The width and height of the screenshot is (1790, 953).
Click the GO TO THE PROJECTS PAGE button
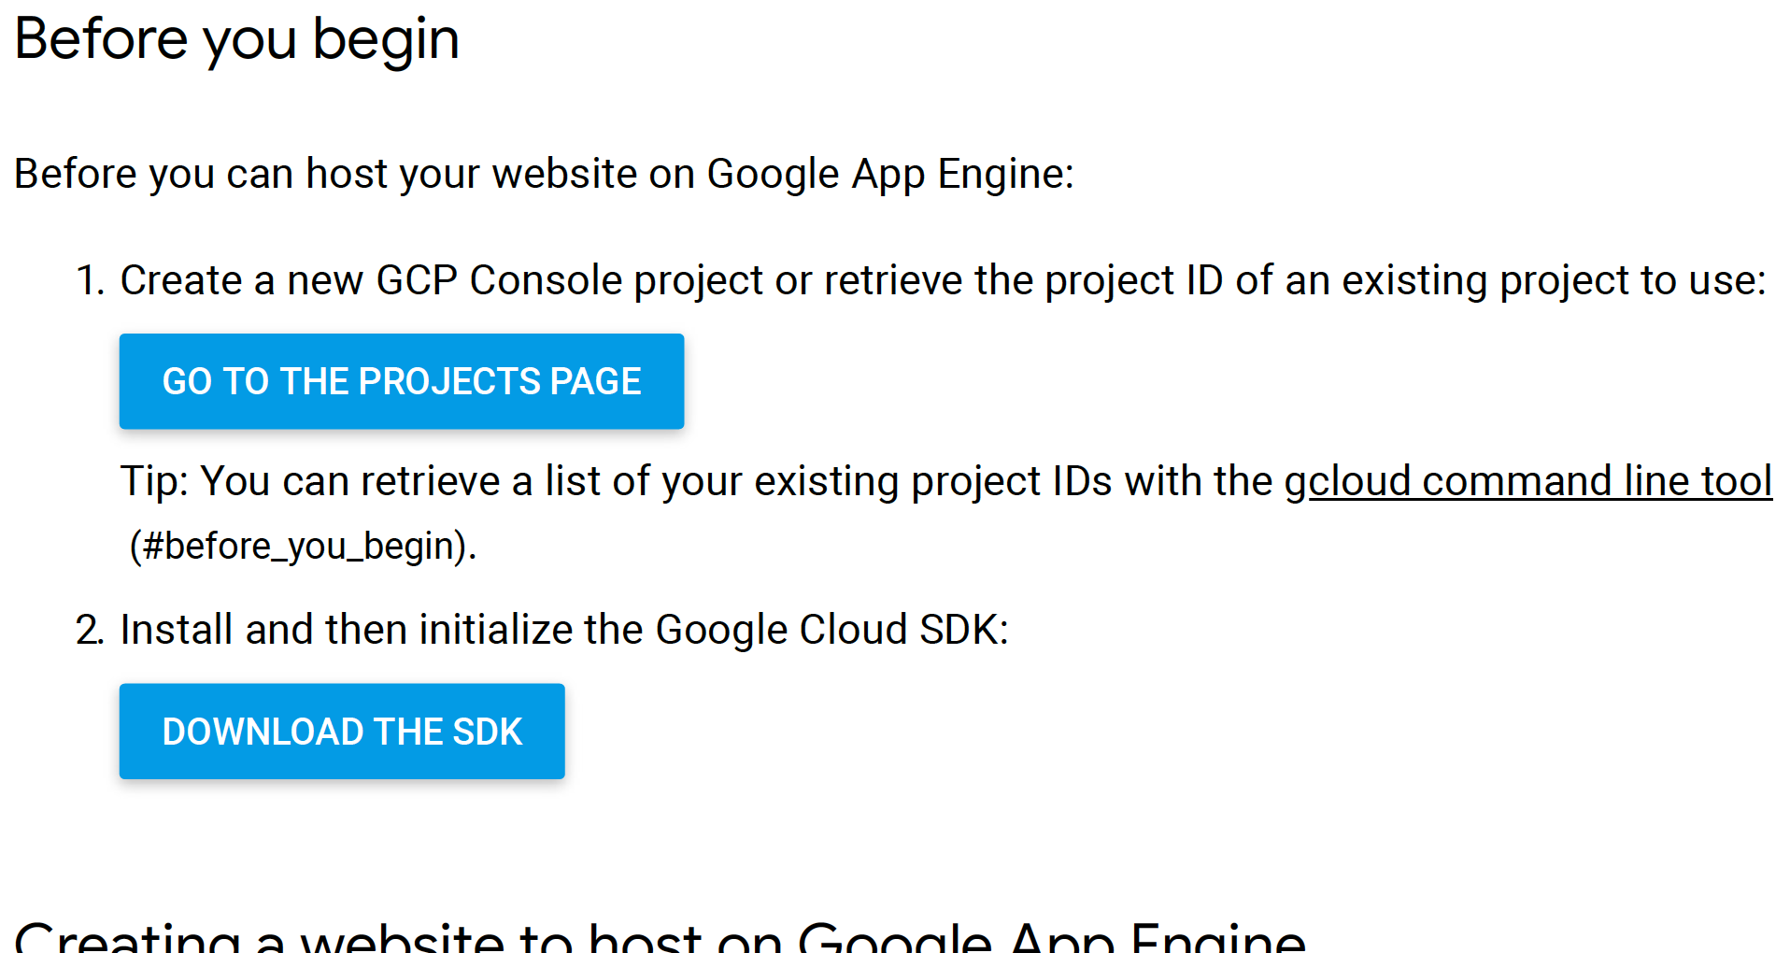(x=402, y=381)
